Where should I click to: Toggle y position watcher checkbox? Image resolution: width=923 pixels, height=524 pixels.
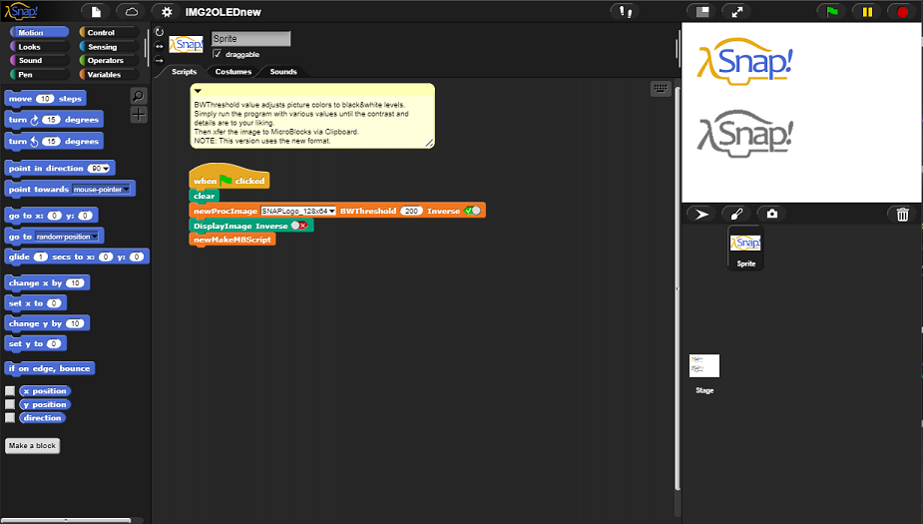pos(10,404)
